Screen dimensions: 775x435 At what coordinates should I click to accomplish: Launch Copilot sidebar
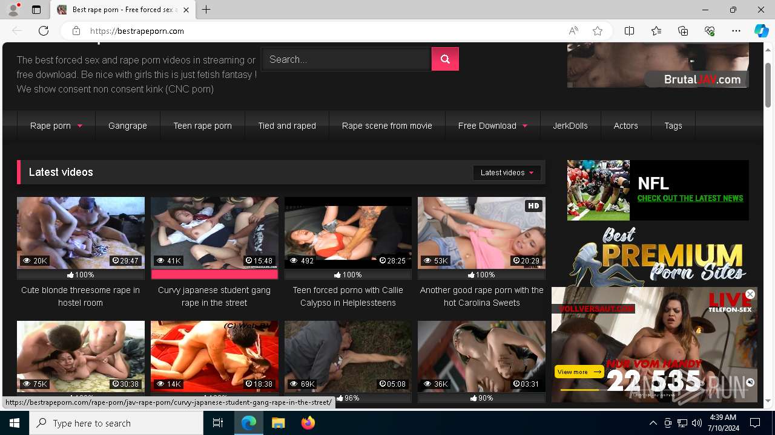(762, 31)
